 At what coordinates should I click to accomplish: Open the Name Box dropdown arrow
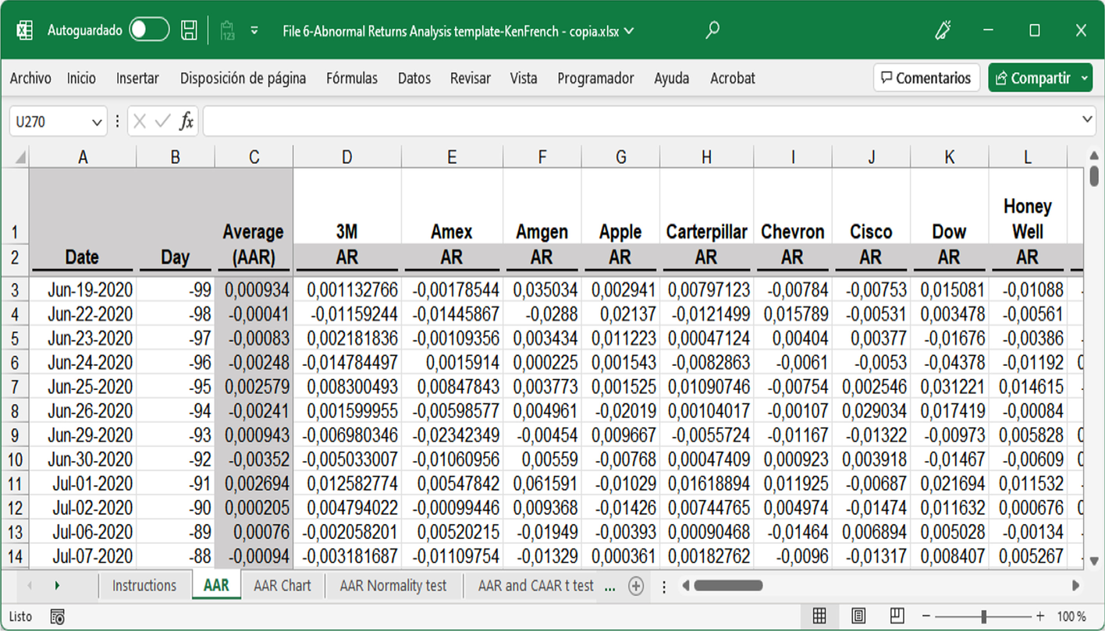(97, 122)
